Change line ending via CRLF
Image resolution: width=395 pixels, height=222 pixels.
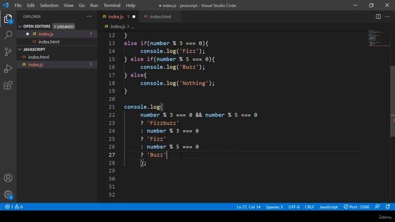[x=309, y=207]
